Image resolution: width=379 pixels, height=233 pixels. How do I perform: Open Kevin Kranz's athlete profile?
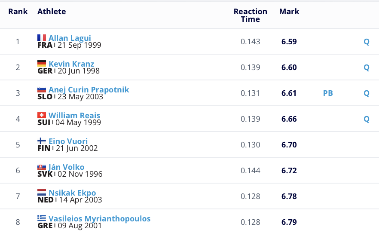tap(71, 64)
